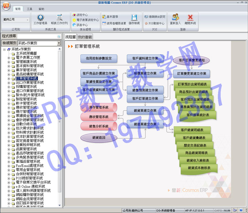Open 遠端櫃台設定
Viewport: 248px width, 213px height.
pos(155,17)
